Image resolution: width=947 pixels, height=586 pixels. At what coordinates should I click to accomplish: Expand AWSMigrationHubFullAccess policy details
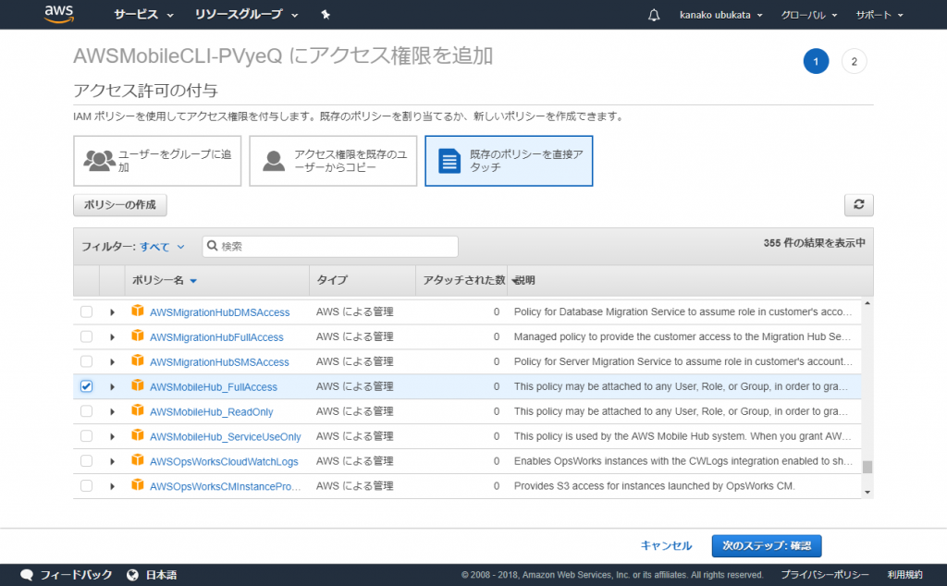point(112,336)
